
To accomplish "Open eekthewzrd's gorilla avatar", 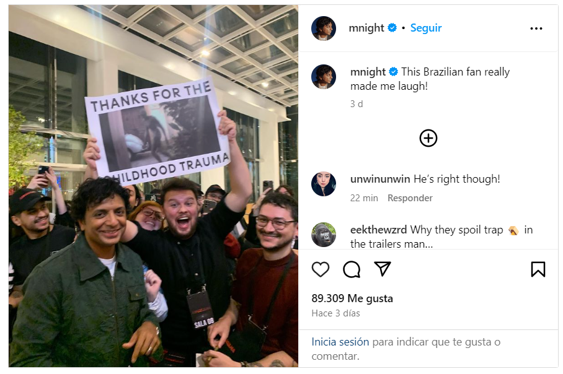I will pos(324,235).
